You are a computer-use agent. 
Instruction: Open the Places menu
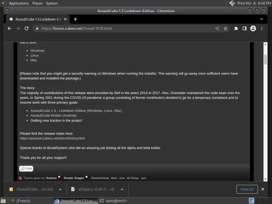click(x=37, y=3)
